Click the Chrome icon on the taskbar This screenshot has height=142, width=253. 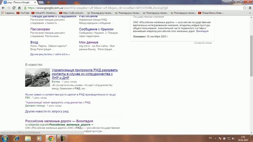(x=51, y=138)
